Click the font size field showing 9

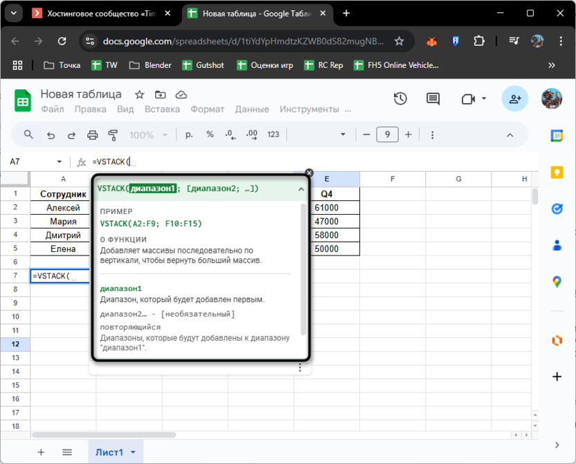[387, 135]
